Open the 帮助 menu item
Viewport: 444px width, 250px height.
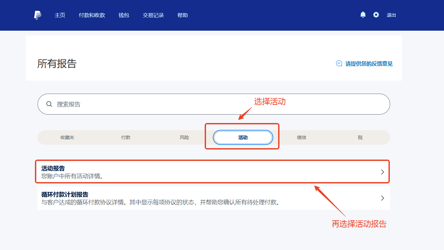pyautogui.click(x=182, y=15)
